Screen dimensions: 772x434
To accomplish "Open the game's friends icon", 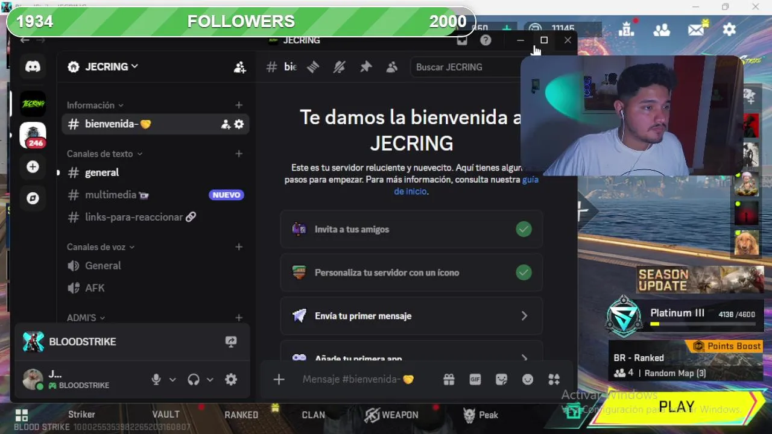I will tap(662, 29).
